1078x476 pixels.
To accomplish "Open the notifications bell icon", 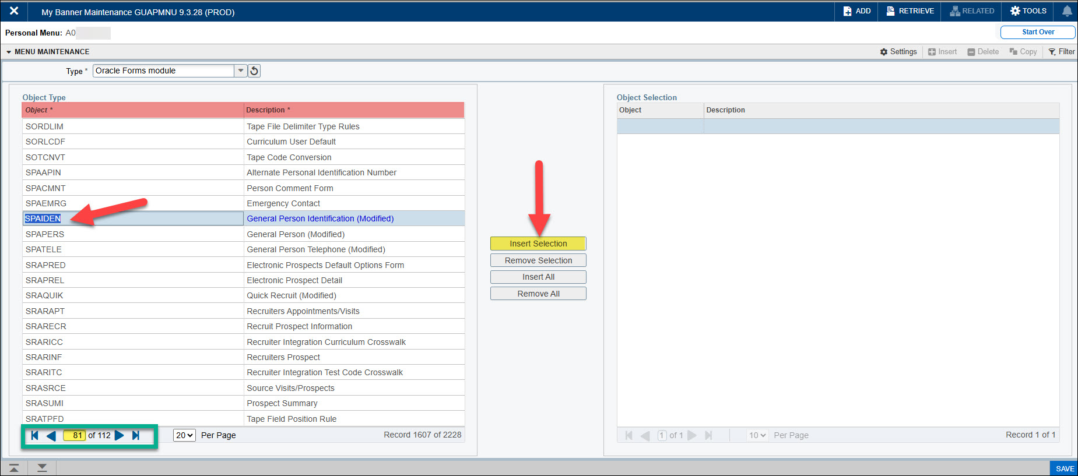I will pyautogui.click(x=1067, y=11).
